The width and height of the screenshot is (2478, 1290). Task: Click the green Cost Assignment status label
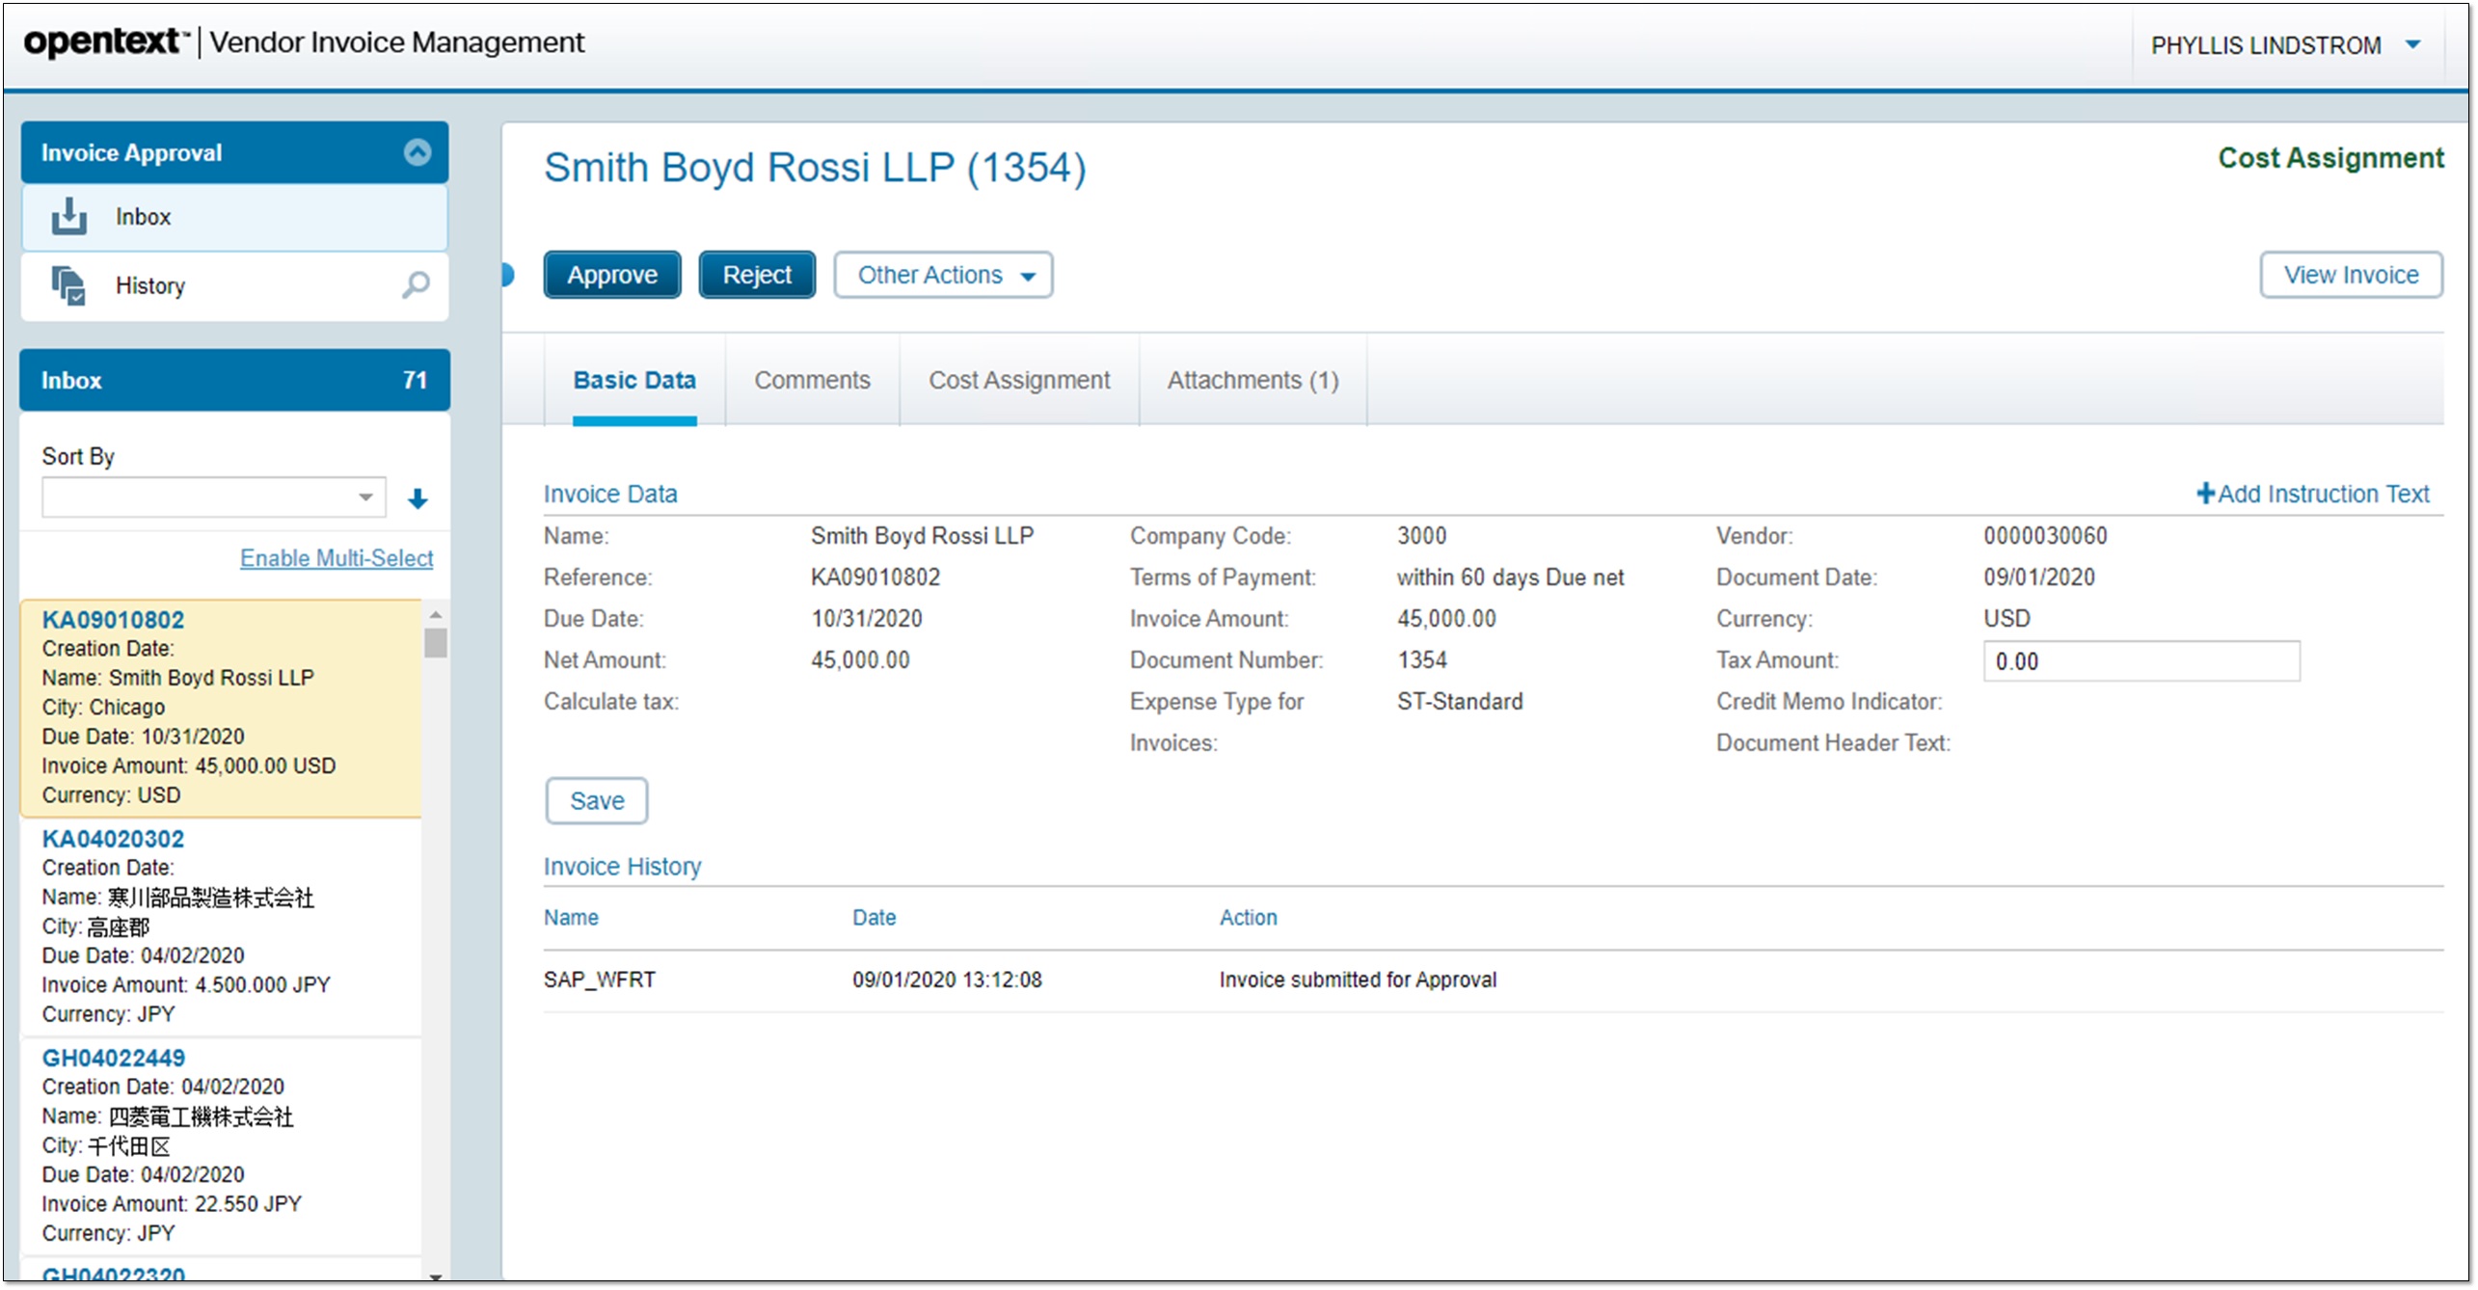[x=2330, y=158]
